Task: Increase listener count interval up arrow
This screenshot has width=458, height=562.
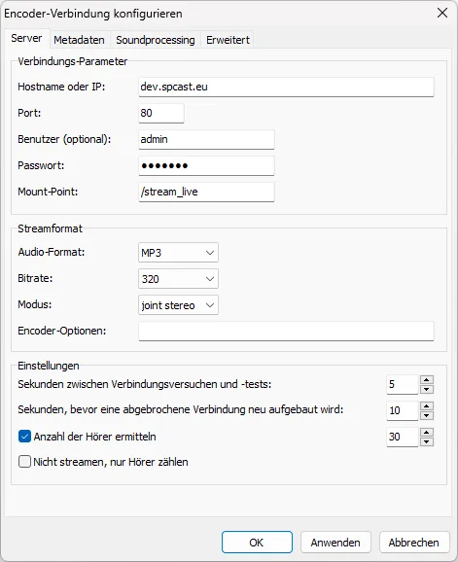Action: [x=427, y=433]
